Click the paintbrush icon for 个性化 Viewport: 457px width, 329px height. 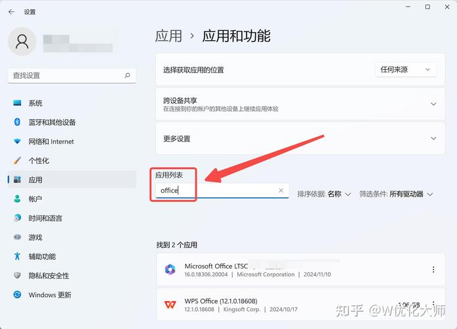pyautogui.click(x=17, y=161)
